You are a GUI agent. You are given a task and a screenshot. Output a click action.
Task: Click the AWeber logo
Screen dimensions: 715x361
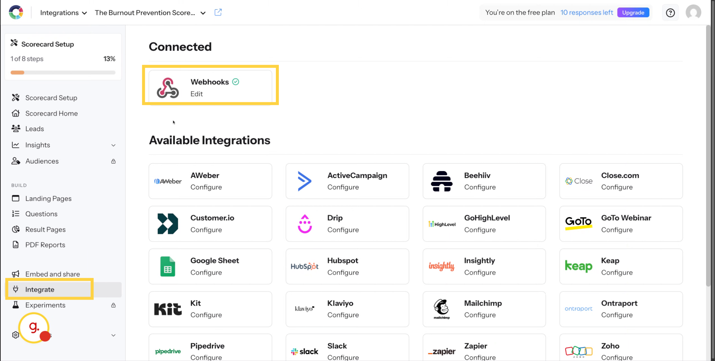pyautogui.click(x=168, y=181)
